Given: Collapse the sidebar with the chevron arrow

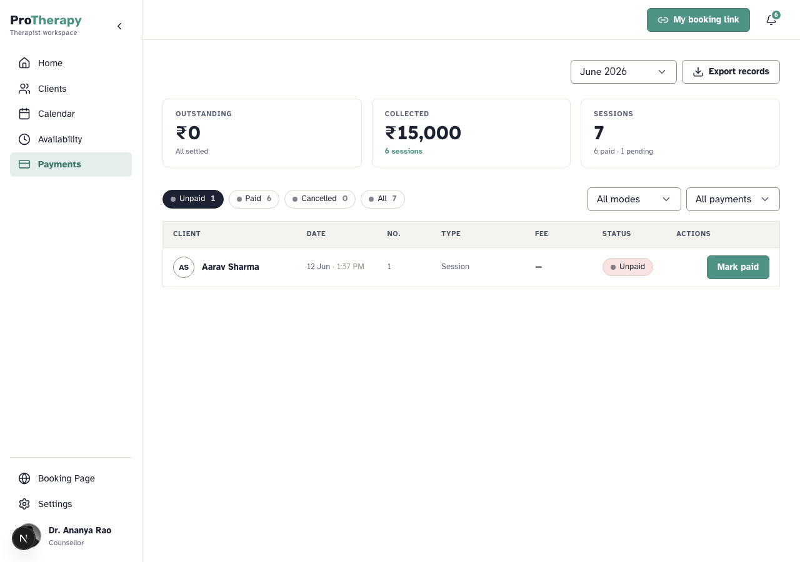Looking at the screenshot, I should tap(119, 26).
